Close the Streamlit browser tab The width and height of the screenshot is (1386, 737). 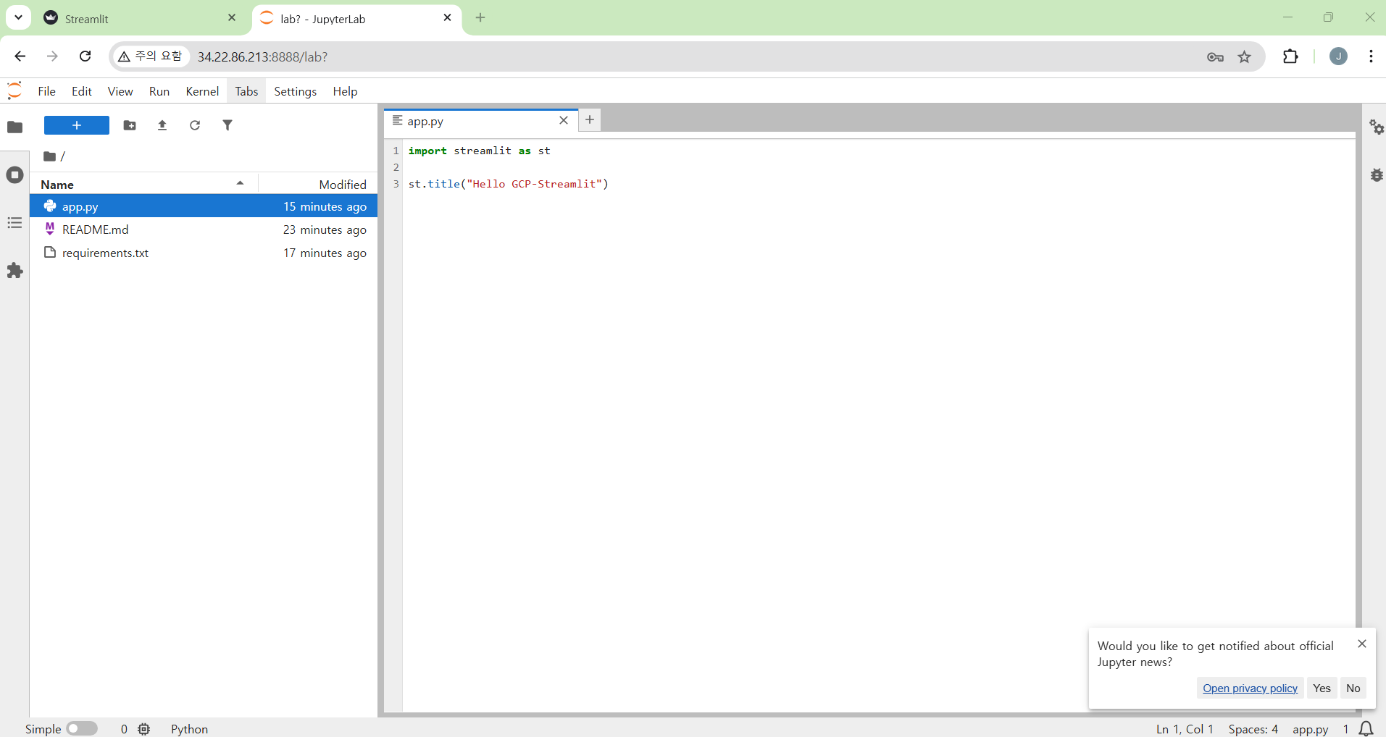pyautogui.click(x=232, y=17)
